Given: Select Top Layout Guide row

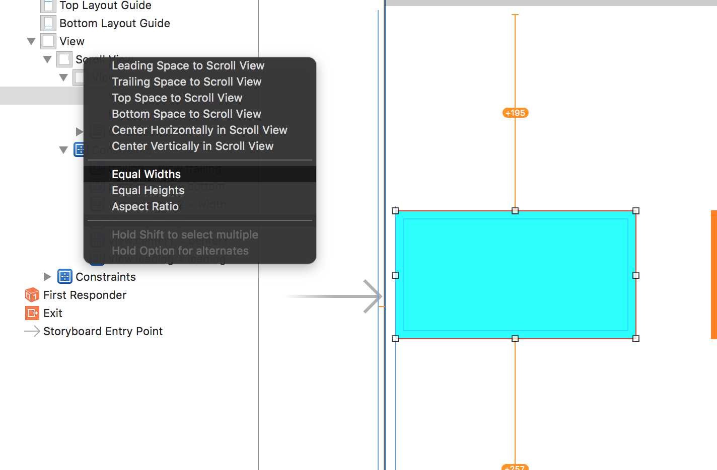Looking at the screenshot, I should (105, 6).
